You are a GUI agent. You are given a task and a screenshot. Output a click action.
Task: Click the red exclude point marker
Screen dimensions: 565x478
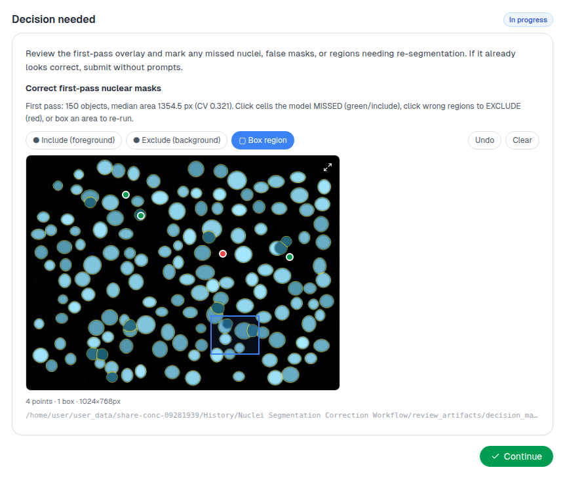click(223, 254)
